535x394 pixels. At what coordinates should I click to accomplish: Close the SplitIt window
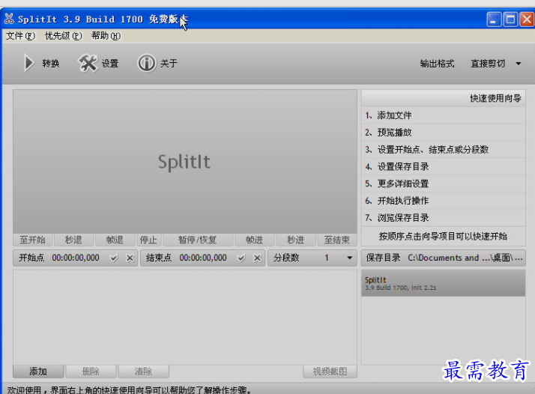(x=527, y=19)
